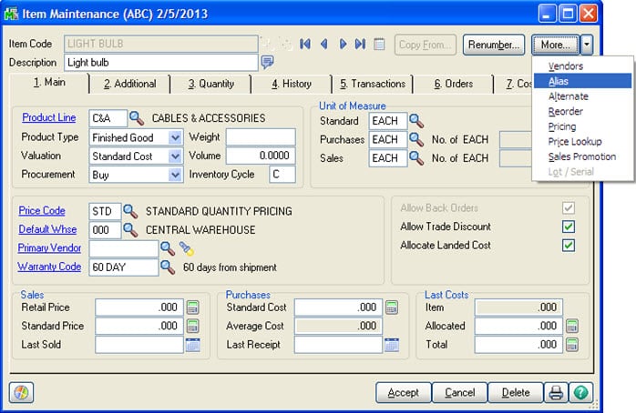Click the Warranty Code lookup magnifier
636x413 pixels.
167,267
